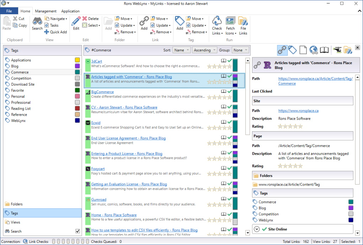Select the Favorite tag in list
The height and width of the screenshot is (245, 363).
(x=42, y=90)
